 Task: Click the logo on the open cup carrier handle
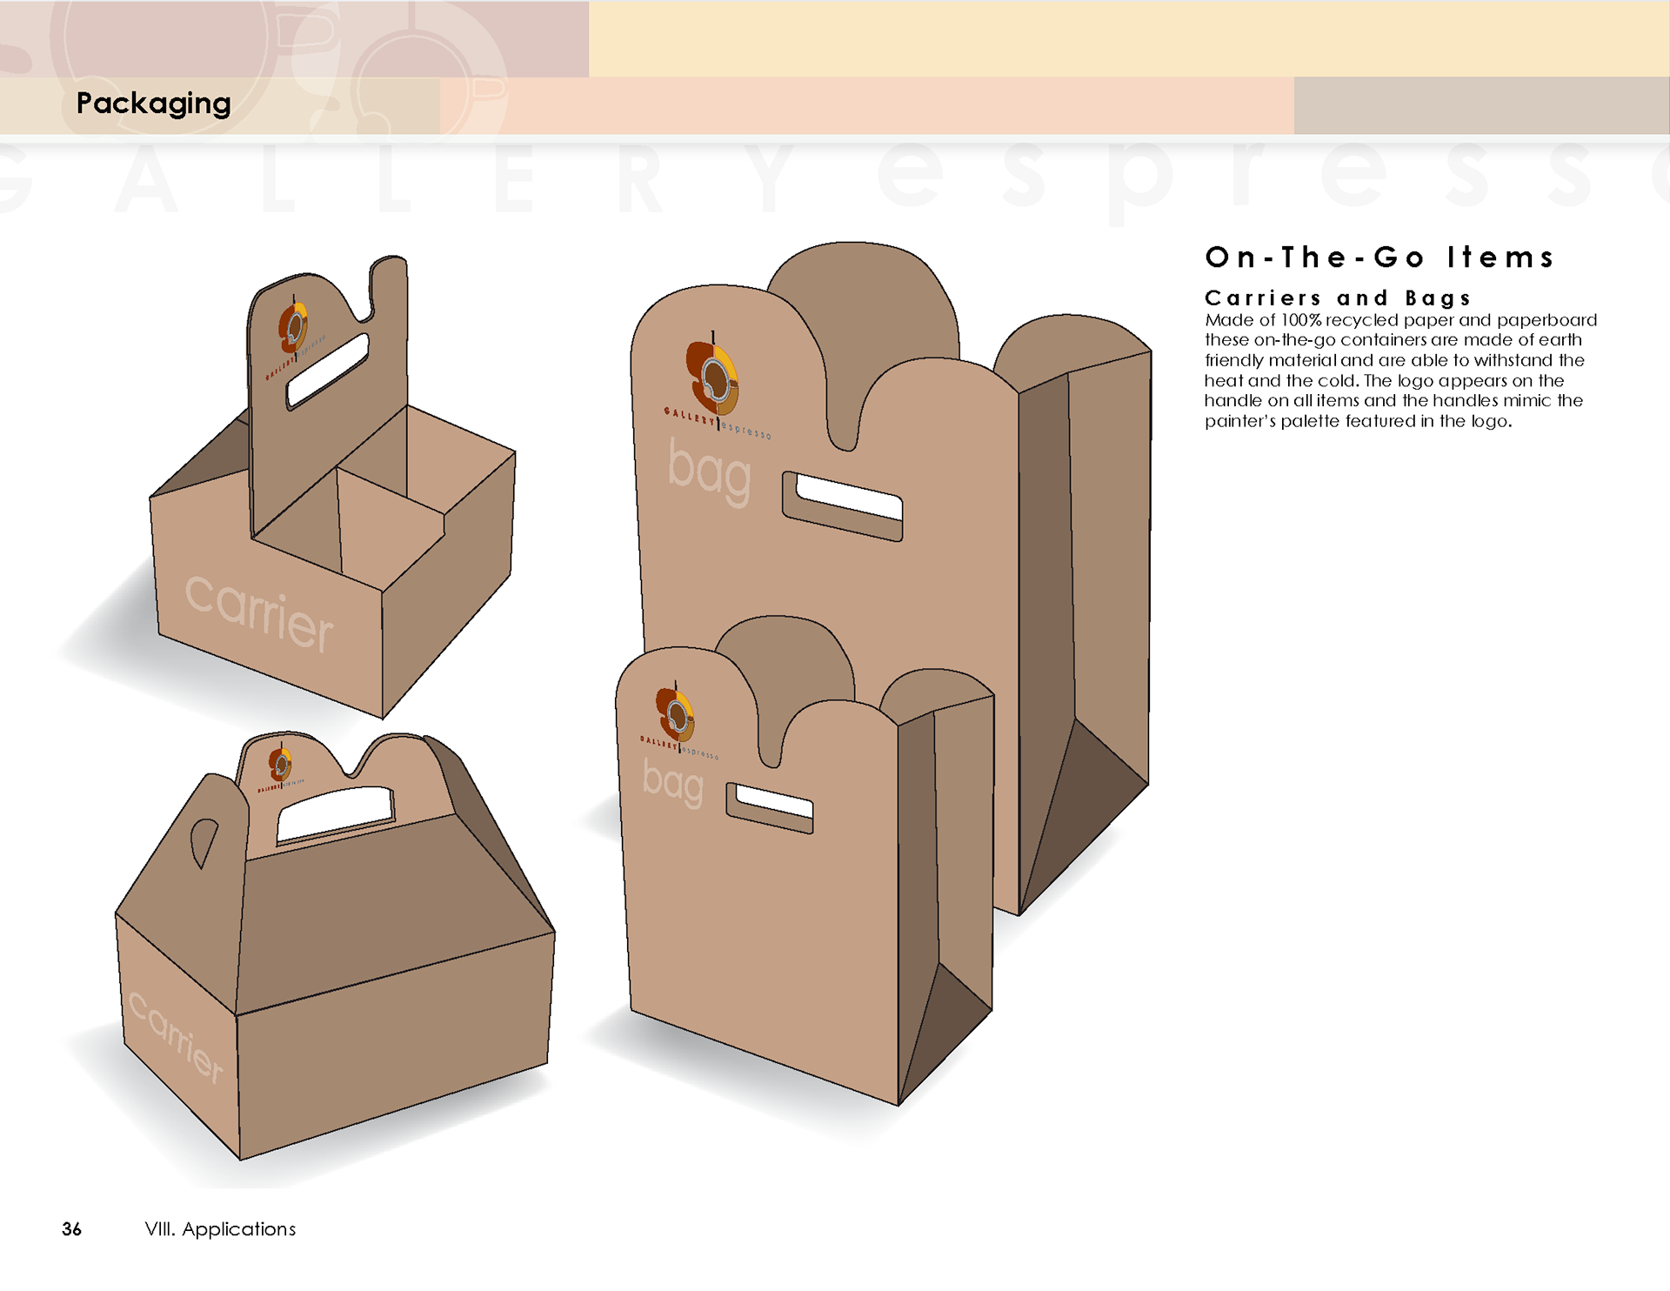tap(295, 339)
